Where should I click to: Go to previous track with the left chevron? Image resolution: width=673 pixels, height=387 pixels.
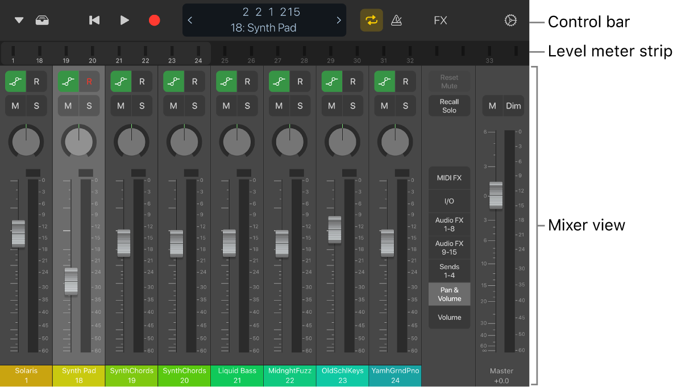pyautogui.click(x=189, y=20)
